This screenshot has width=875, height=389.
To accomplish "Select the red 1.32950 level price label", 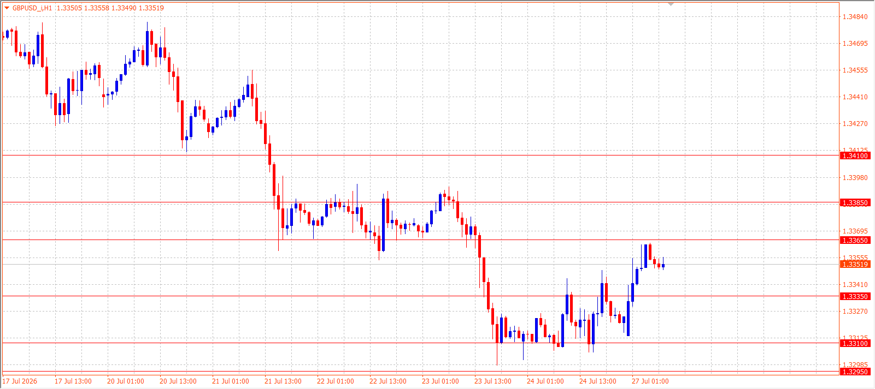I will 855,372.
